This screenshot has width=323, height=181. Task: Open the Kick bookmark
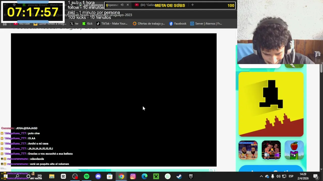(x=88, y=24)
